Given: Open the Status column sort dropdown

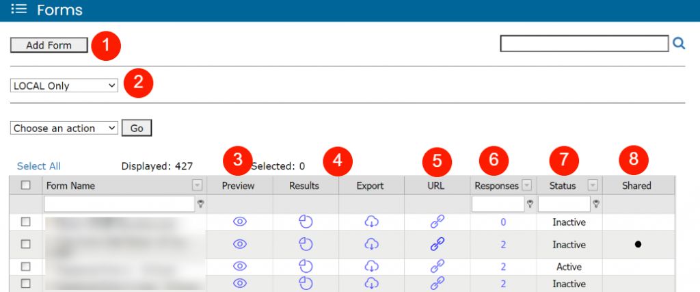Looking at the screenshot, I should pos(593,185).
